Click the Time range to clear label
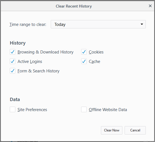 click(28, 25)
